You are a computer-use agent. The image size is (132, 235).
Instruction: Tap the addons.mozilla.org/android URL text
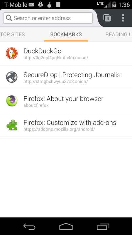click(x=59, y=129)
